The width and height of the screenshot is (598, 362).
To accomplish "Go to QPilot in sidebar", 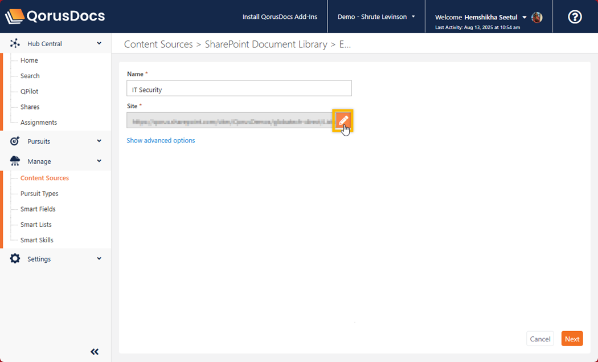I will 30,91.
